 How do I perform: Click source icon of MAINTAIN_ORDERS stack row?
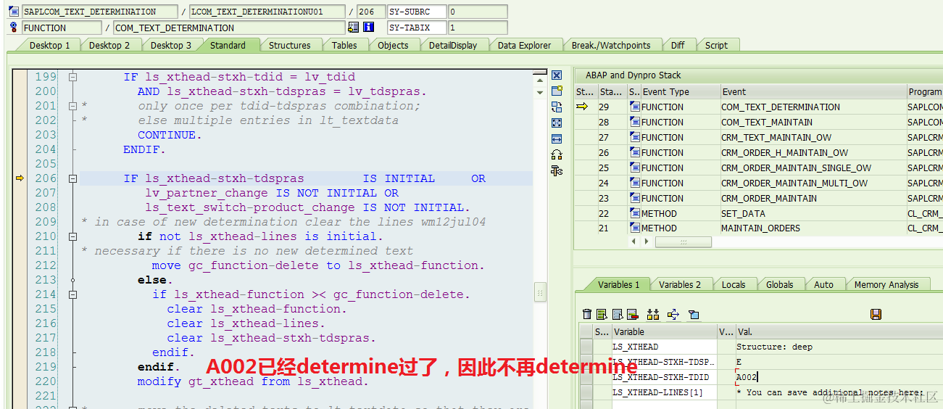pos(634,228)
